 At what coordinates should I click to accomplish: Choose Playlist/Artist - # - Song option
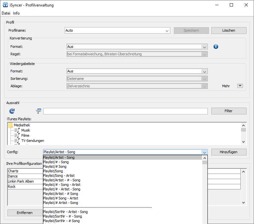pos(122,180)
